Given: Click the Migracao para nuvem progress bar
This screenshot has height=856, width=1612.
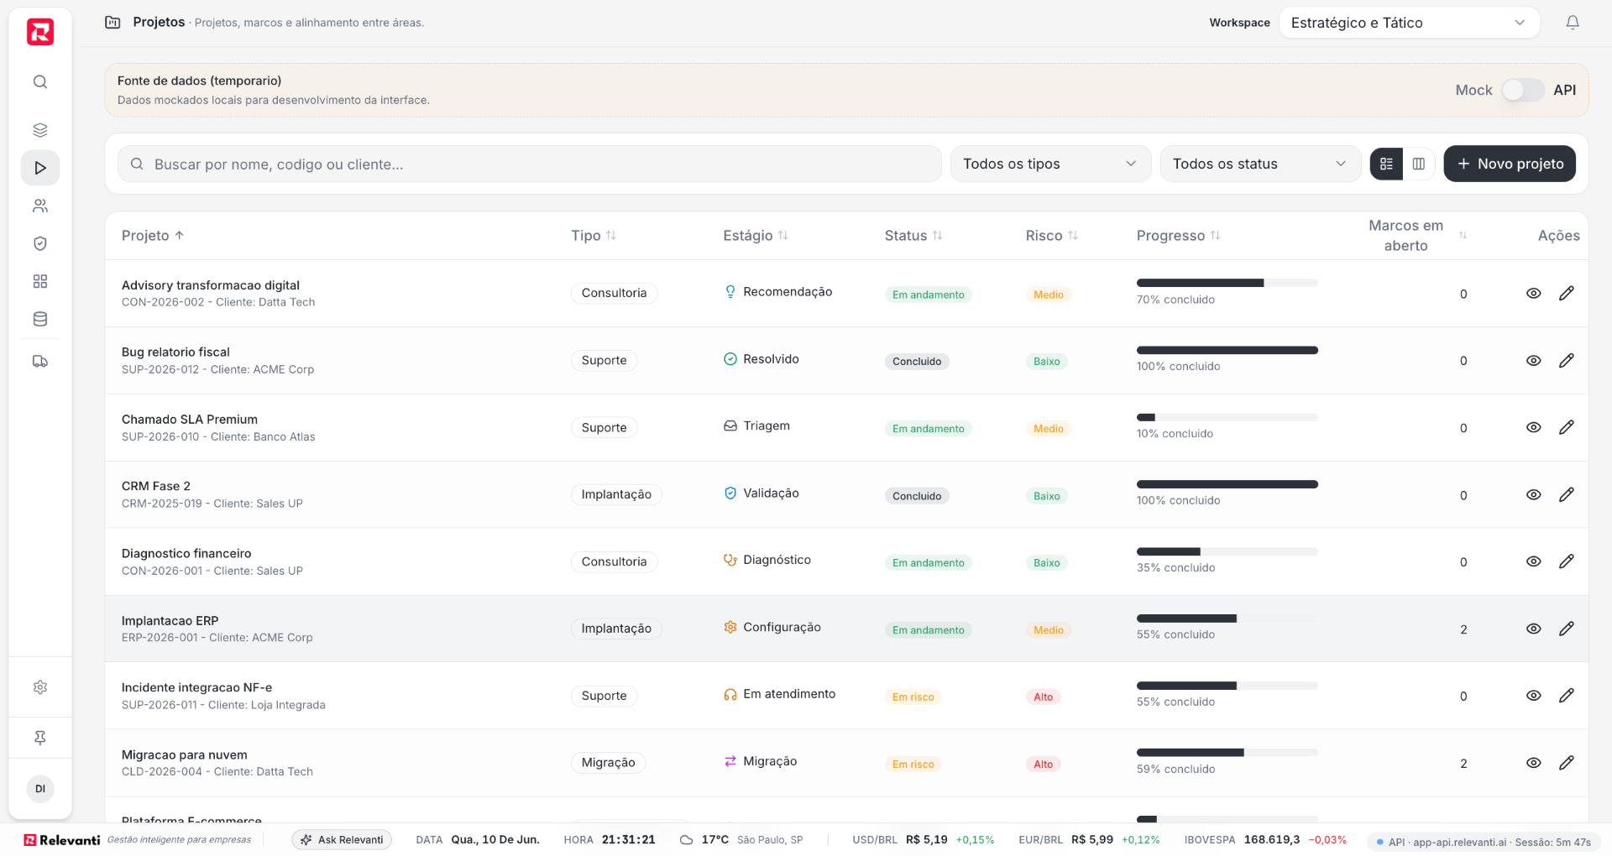Looking at the screenshot, I should pyautogui.click(x=1227, y=753).
